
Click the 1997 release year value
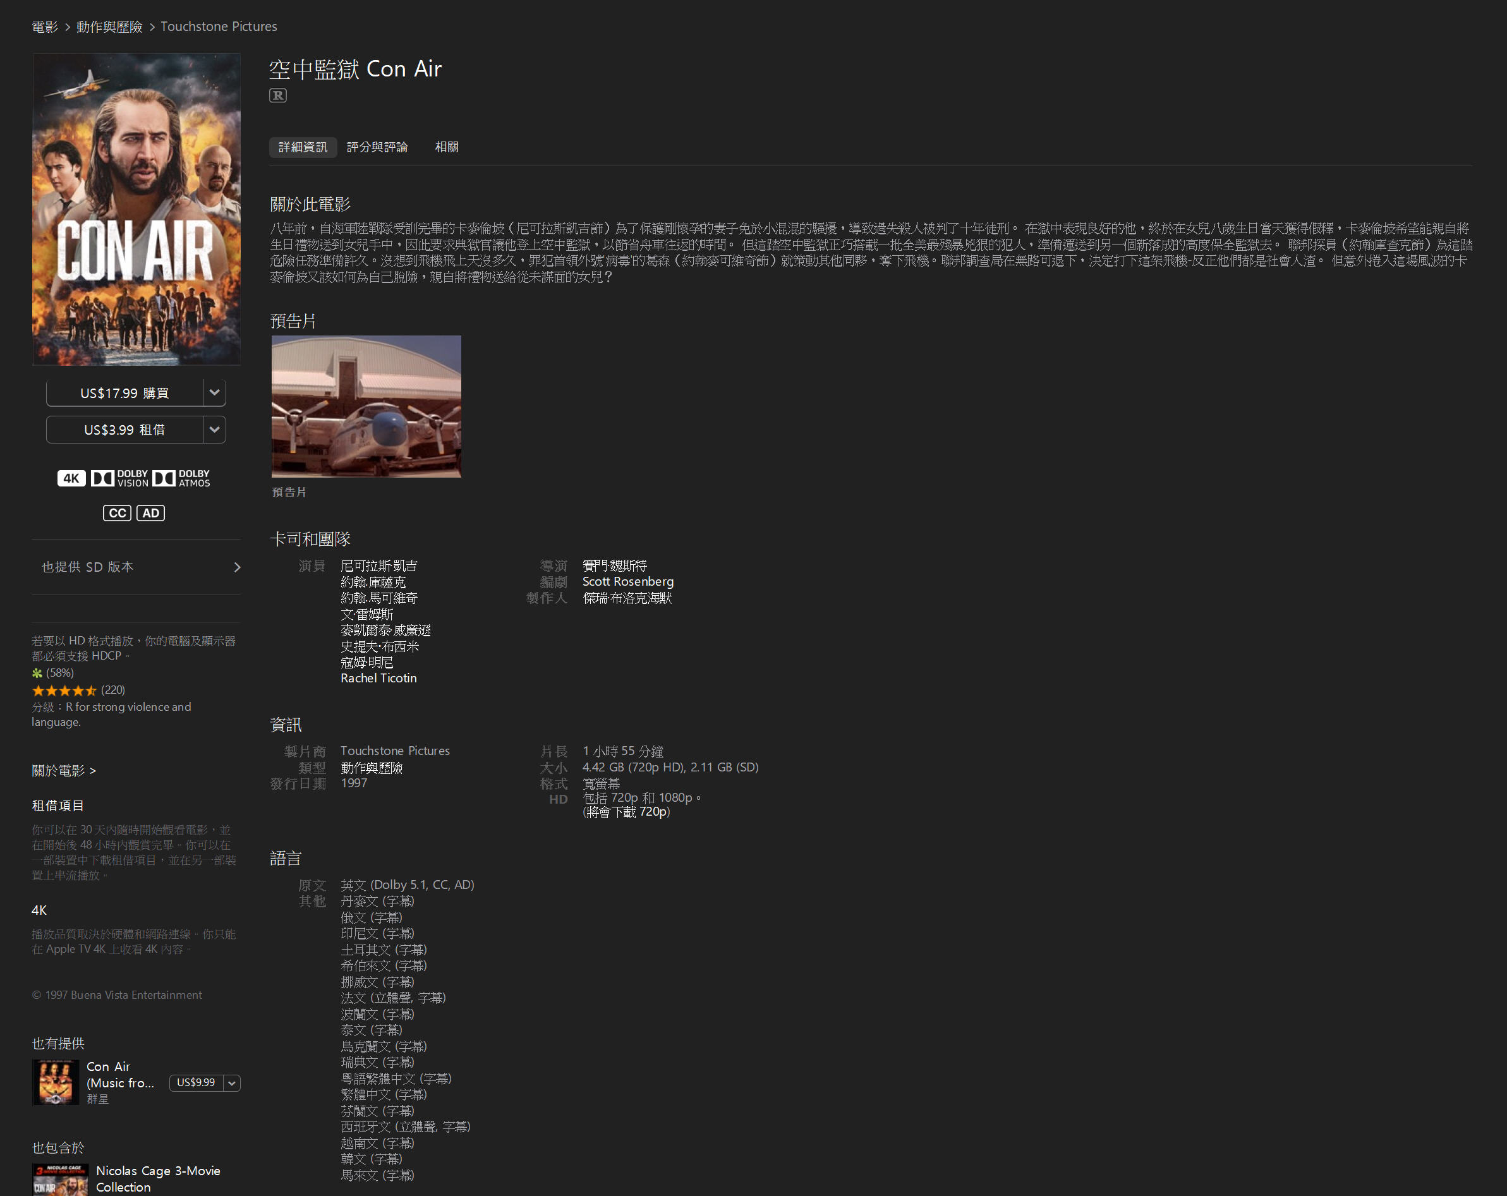[x=354, y=783]
